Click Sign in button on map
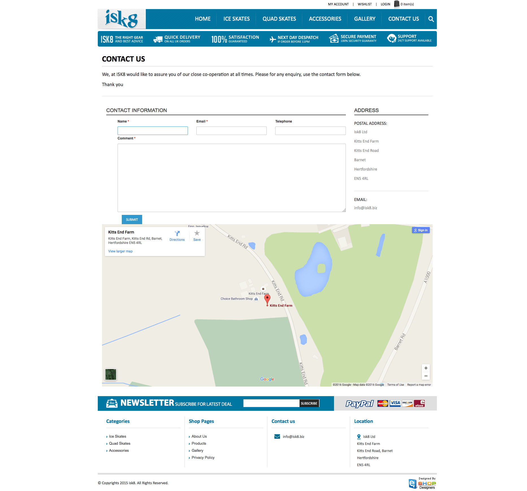 421,230
